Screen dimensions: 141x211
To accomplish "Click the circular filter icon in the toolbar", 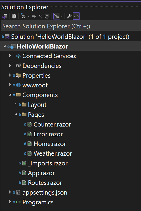I will (x=14, y=16).
